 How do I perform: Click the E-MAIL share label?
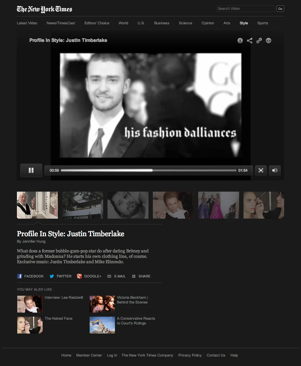(120, 276)
